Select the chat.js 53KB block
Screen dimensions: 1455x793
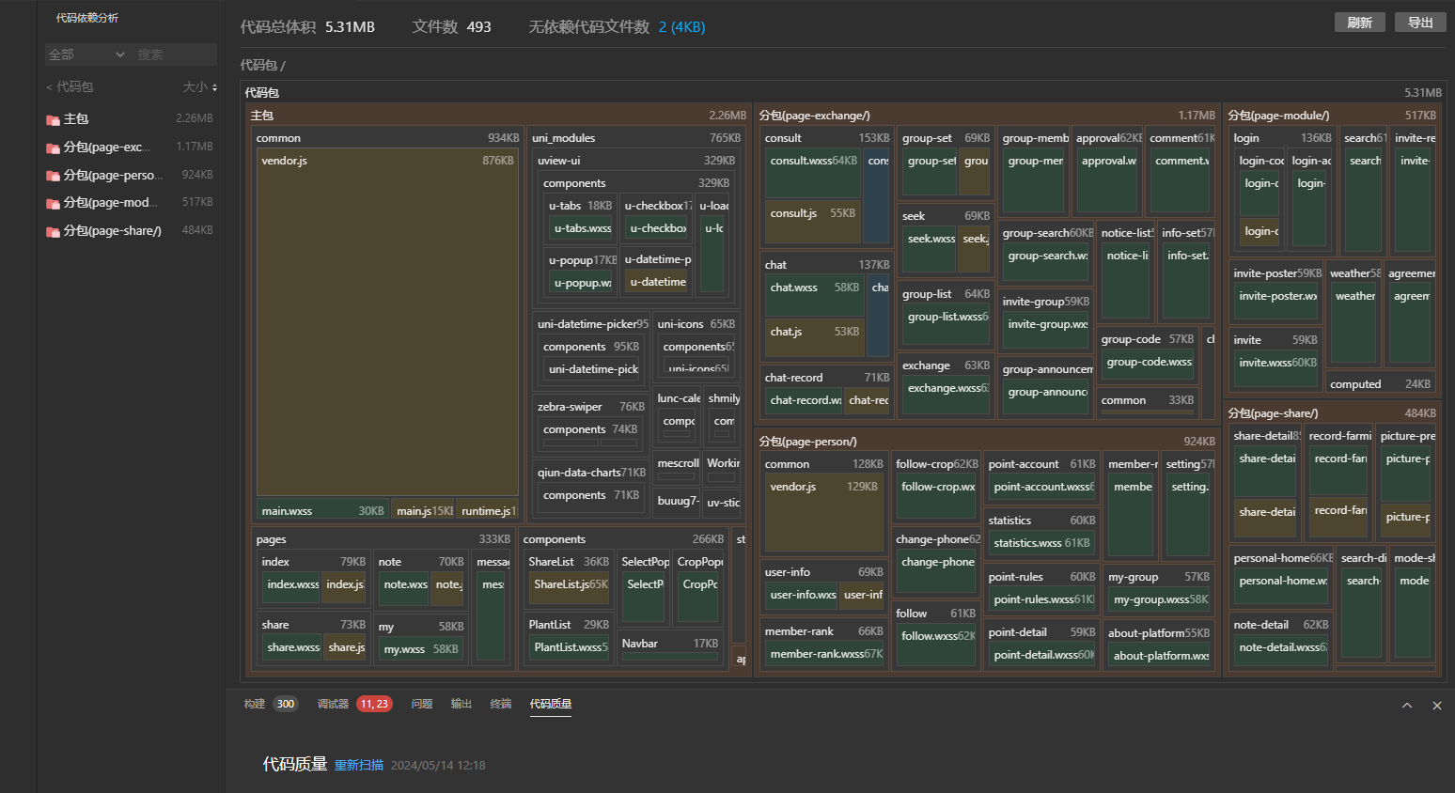(x=815, y=339)
